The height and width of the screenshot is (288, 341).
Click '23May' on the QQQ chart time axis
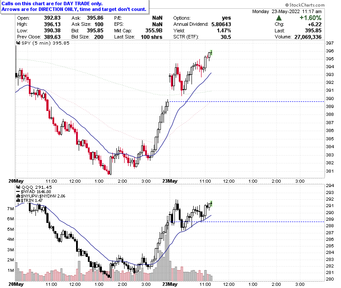(x=170, y=284)
